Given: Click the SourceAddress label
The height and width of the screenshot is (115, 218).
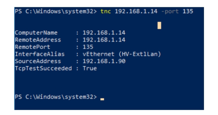Looking at the screenshot, I should [x=38, y=61].
